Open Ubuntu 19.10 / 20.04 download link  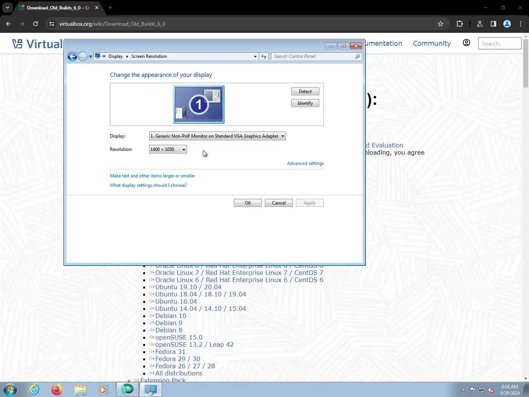(188, 287)
